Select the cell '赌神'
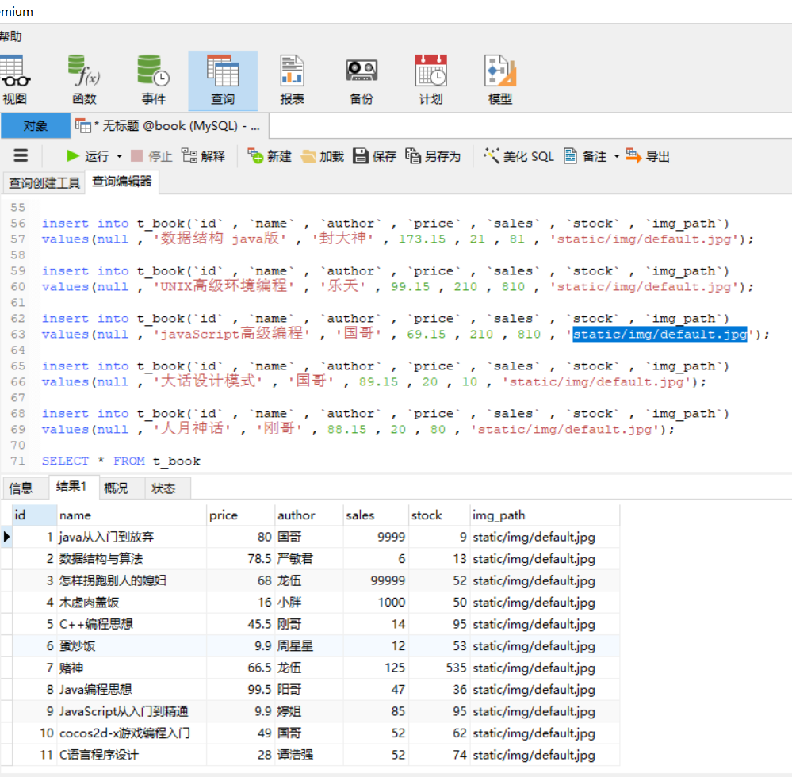Image resolution: width=792 pixels, height=777 pixels. (132, 668)
